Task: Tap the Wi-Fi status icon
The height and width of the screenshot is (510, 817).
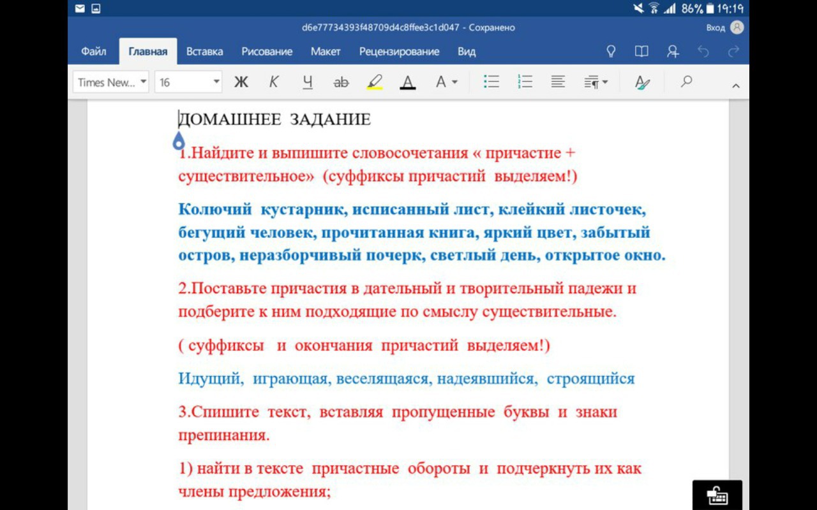Action: click(654, 8)
